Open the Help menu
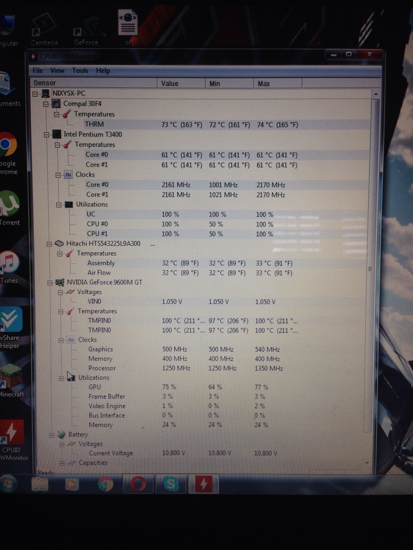413x550 pixels. point(103,70)
